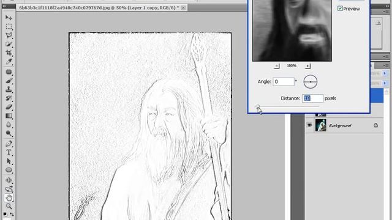
Task: Close the open document tab
Action: point(183,8)
